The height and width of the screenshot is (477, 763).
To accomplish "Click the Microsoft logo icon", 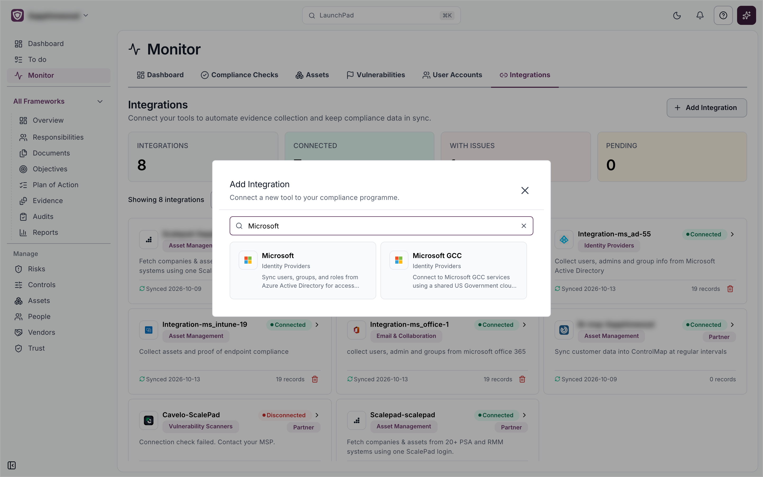I will [x=248, y=260].
